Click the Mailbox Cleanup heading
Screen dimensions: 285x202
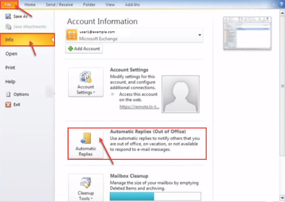click(x=129, y=176)
